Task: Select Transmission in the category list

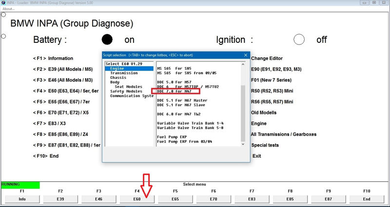Action: [124, 73]
